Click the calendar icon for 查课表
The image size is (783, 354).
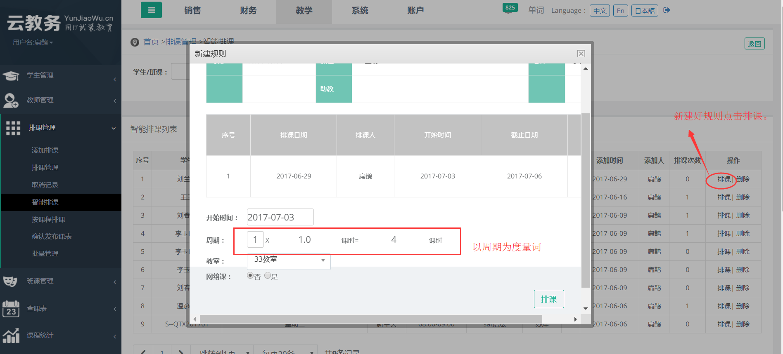(x=11, y=309)
